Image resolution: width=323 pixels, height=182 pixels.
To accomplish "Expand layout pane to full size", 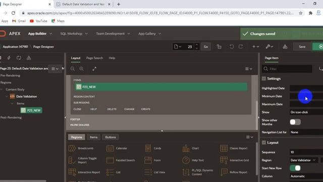I will click(x=94, y=69).
